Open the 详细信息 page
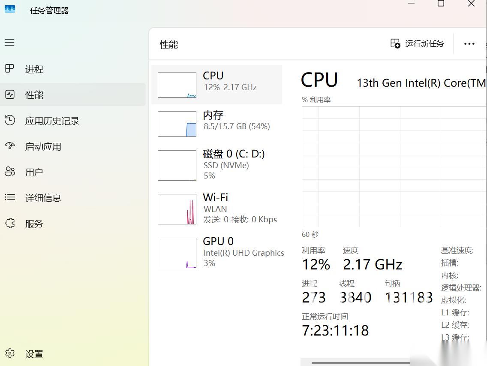The width and height of the screenshot is (487, 366). point(73,198)
